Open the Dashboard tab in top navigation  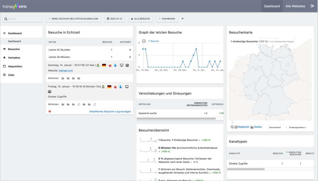272,6
